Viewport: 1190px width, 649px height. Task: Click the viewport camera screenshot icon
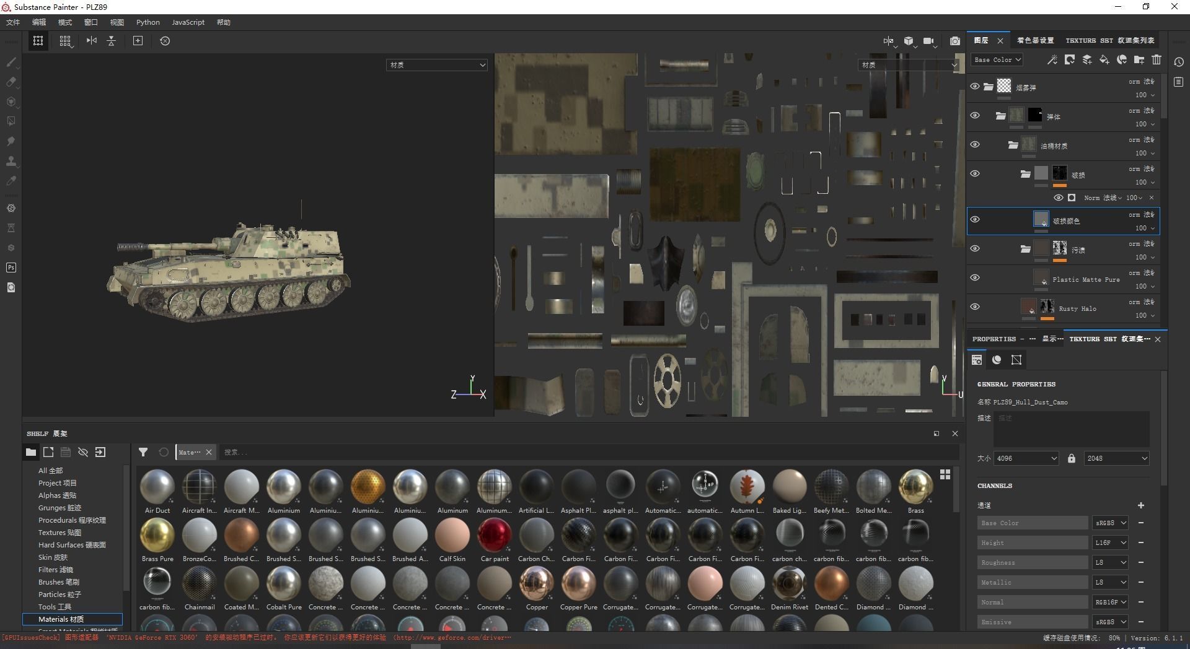click(955, 41)
